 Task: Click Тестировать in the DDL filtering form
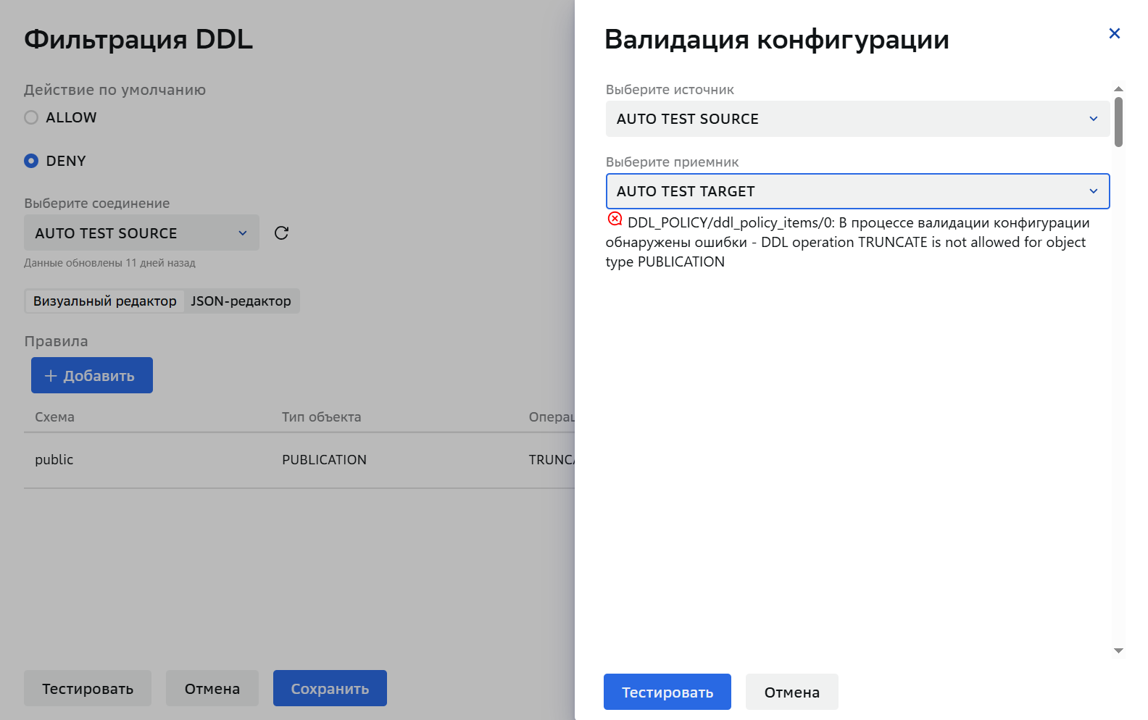tap(88, 688)
